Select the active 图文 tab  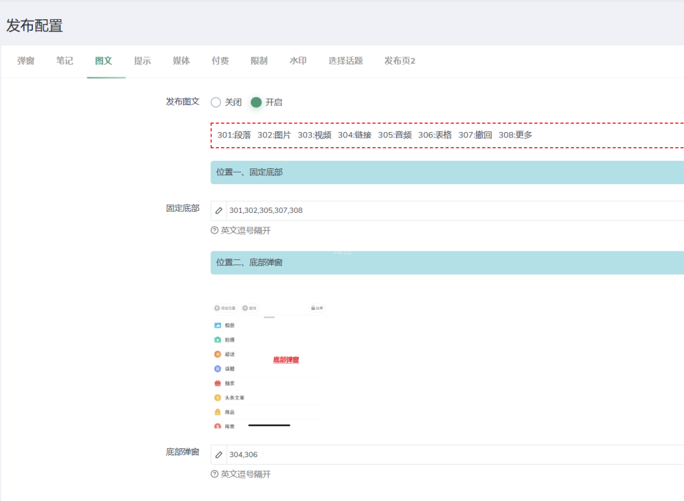104,61
